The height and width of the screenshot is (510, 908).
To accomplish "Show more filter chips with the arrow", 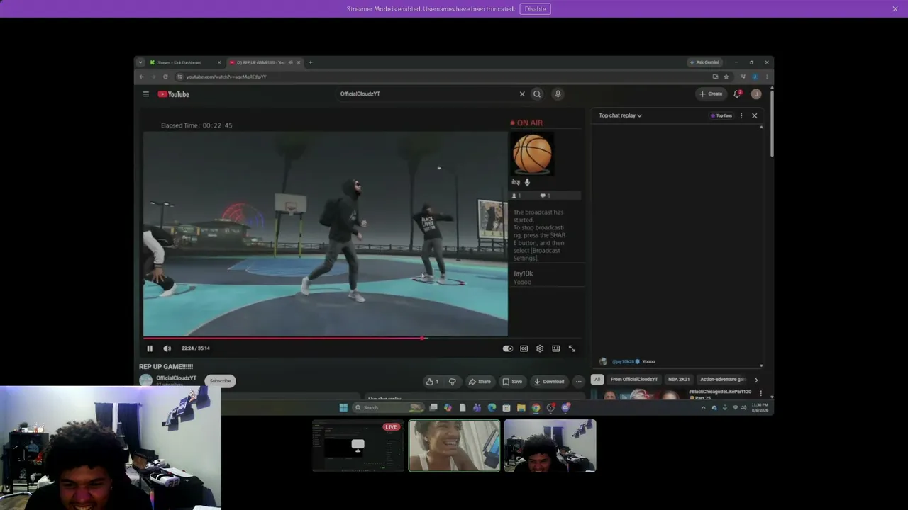I will 756,380.
